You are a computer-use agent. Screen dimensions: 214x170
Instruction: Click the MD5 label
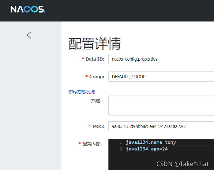pyautogui.click(x=98, y=126)
